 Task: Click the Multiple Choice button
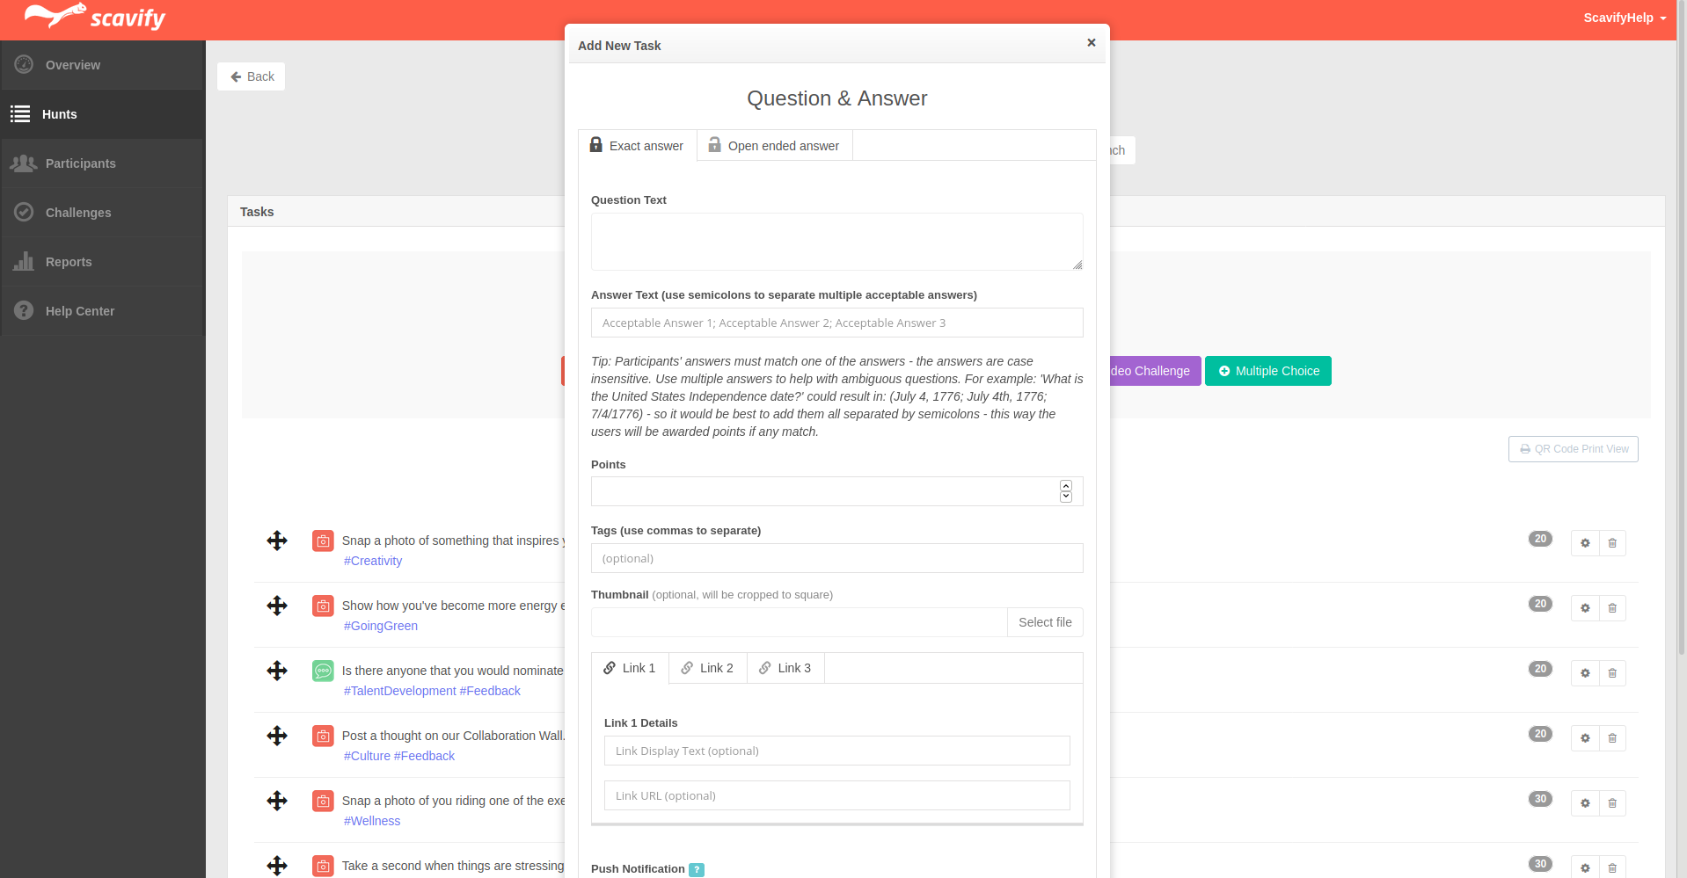pyautogui.click(x=1267, y=371)
